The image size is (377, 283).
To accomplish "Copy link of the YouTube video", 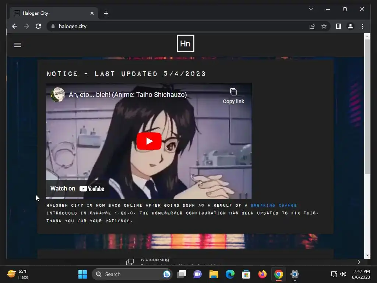I will coord(233,96).
